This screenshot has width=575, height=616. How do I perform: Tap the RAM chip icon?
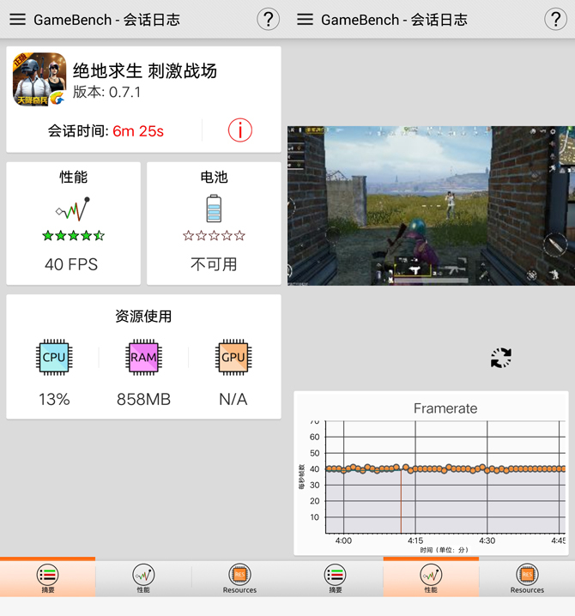pos(143,357)
